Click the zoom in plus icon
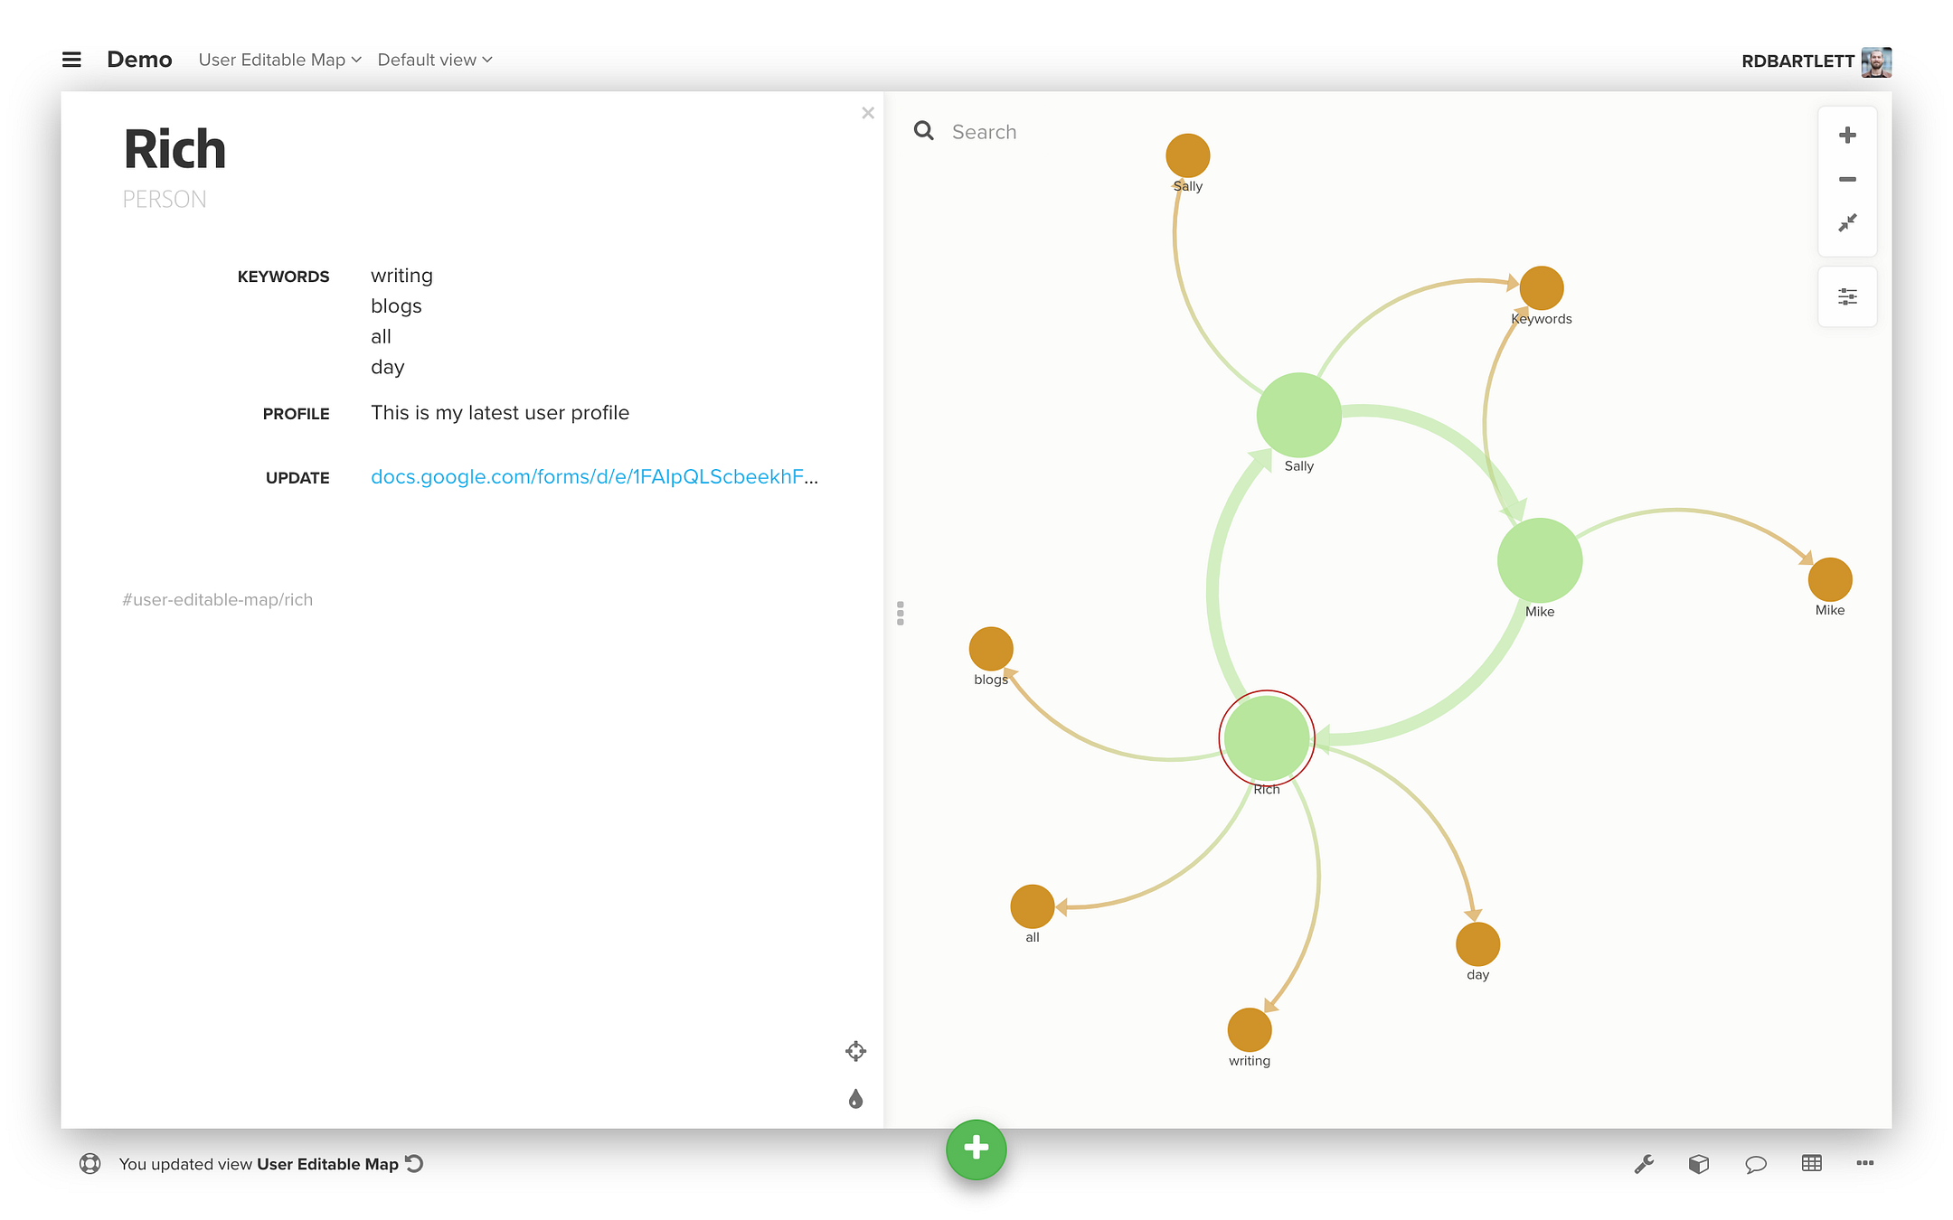 point(1847,136)
